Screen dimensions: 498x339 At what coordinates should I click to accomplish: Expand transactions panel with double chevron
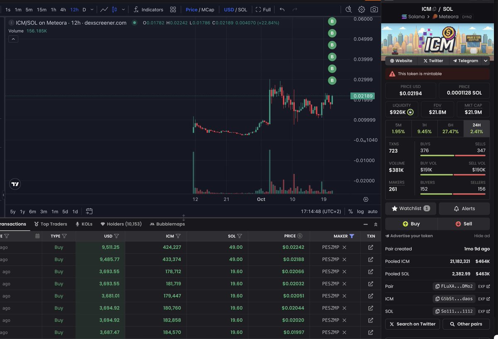(x=376, y=224)
